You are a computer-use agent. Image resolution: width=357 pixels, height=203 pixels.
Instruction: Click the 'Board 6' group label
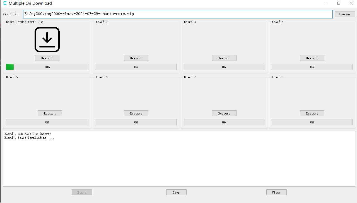(102, 77)
